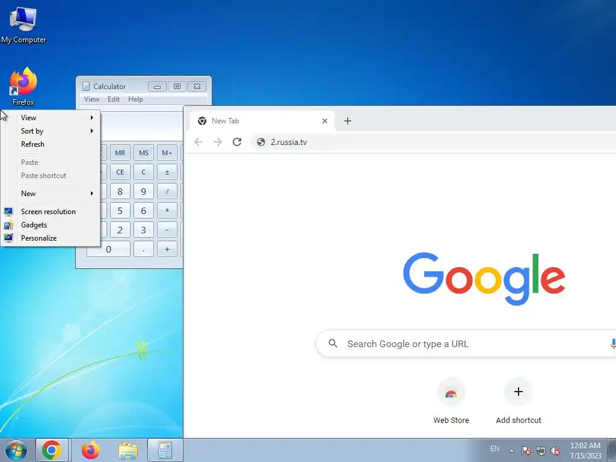
Task: Close the New Tab tab
Action: tap(324, 121)
